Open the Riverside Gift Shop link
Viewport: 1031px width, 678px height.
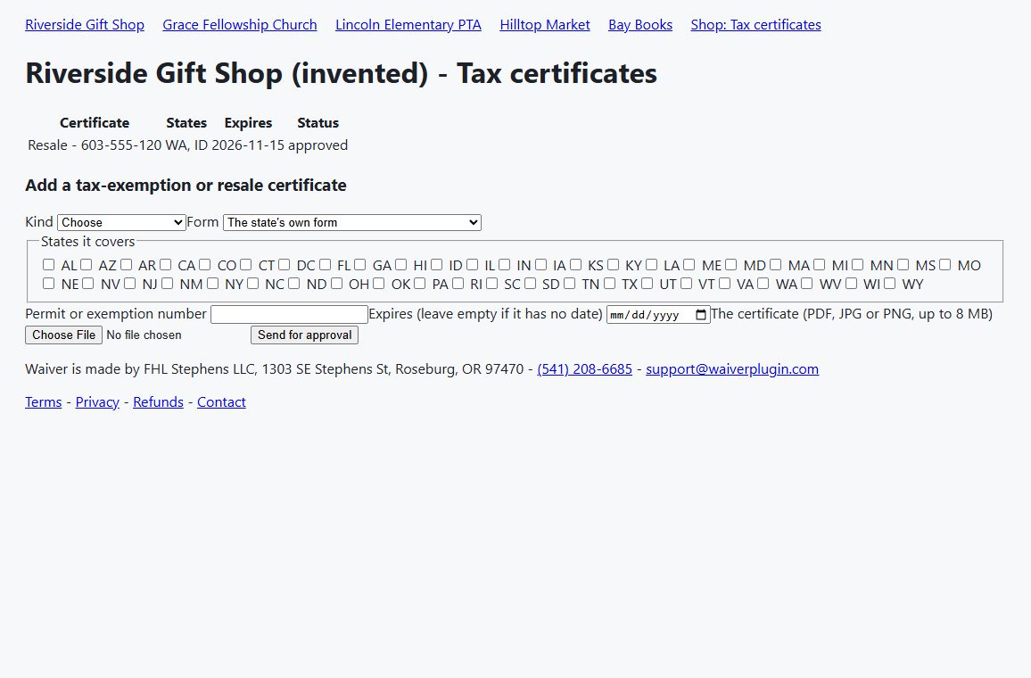[x=85, y=25]
